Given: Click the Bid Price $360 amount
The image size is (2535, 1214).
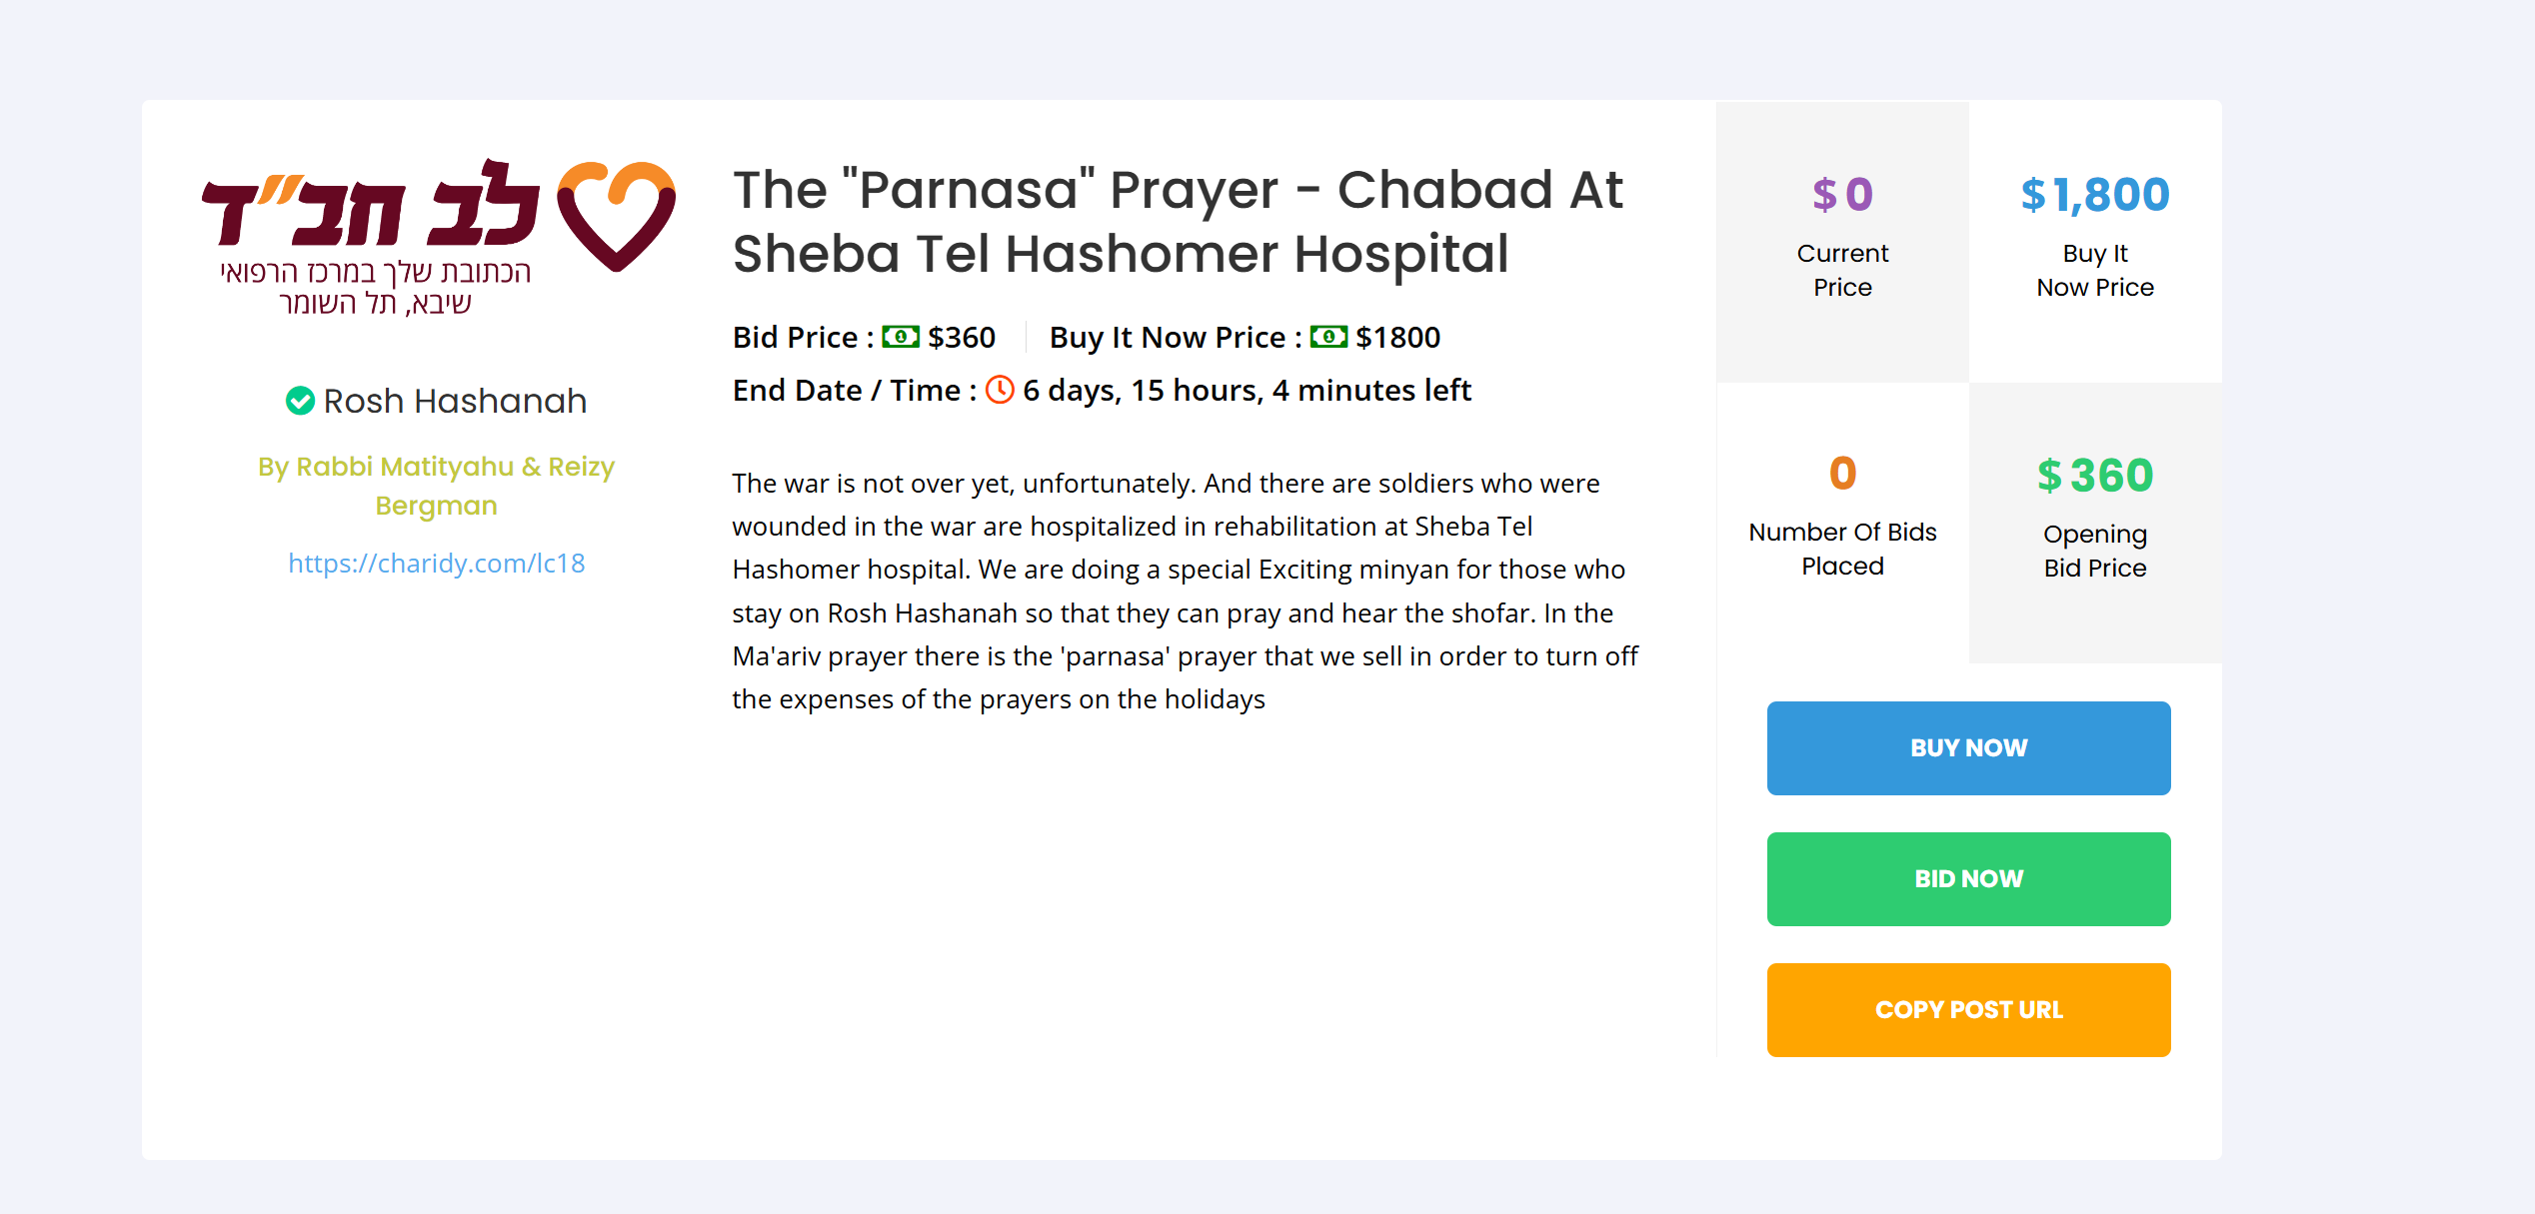Looking at the screenshot, I should pyautogui.click(x=962, y=337).
